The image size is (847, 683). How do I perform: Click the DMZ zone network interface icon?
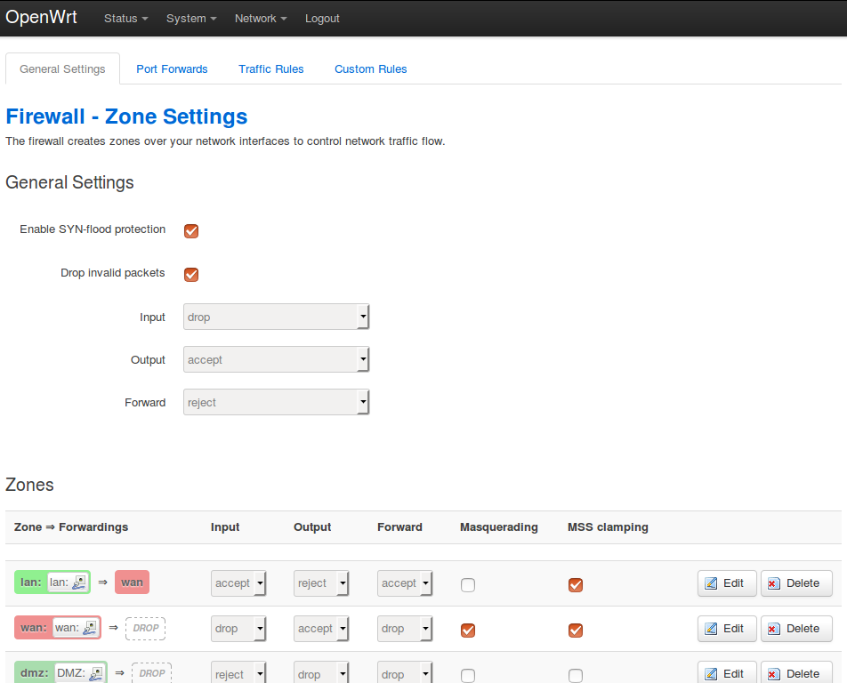click(x=95, y=673)
